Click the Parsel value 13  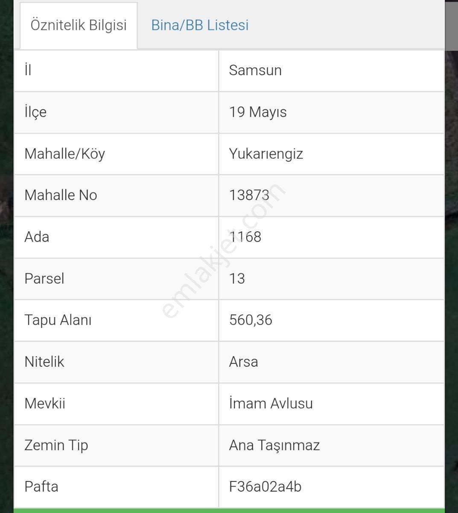237,278
